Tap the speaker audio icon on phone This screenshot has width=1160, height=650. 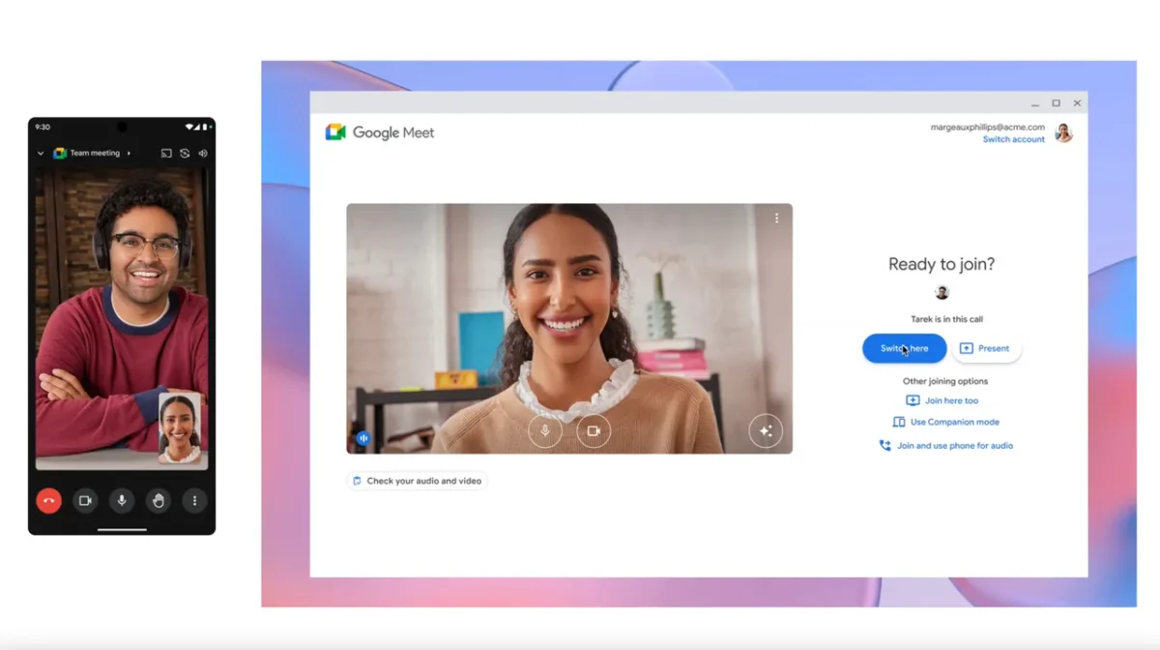point(203,153)
